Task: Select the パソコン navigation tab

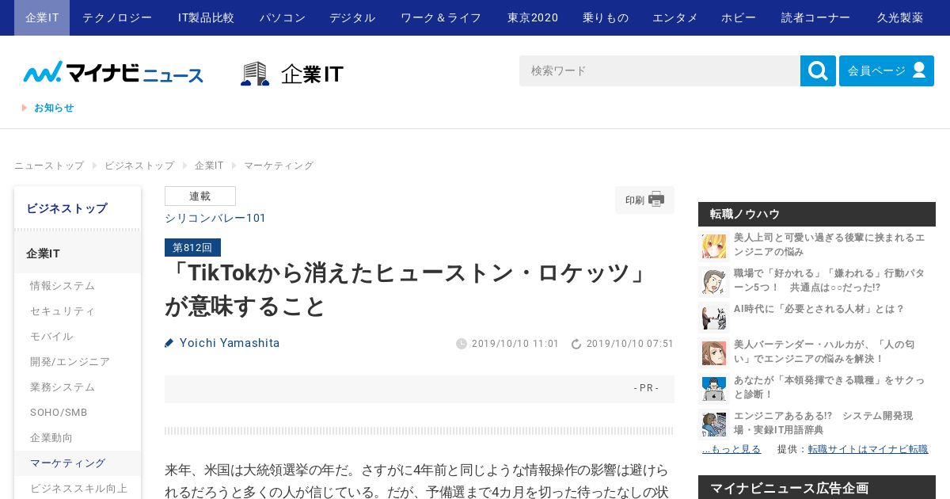Action: pyautogui.click(x=282, y=17)
